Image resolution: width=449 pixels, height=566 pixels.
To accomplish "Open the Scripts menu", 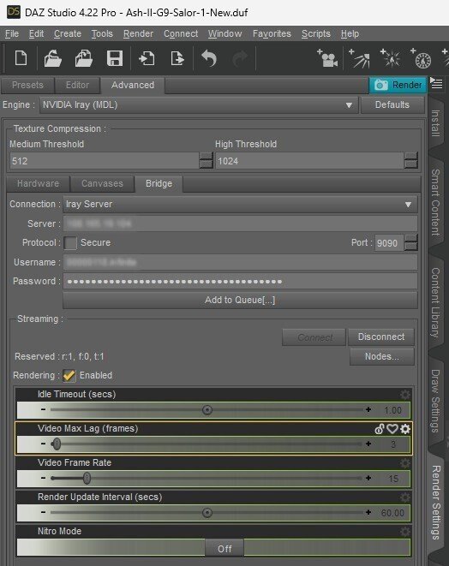I will (315, 34).
